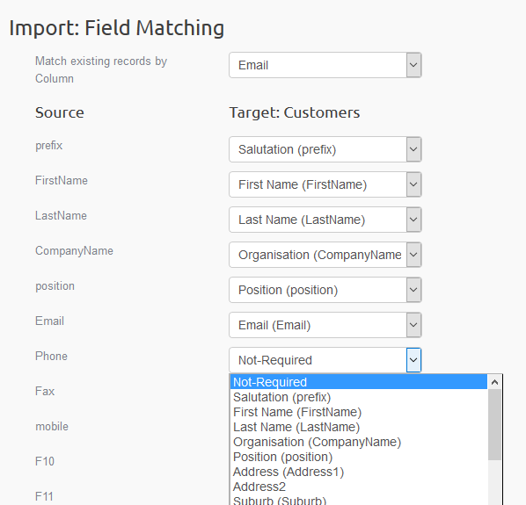This screenshot has height=505, width=526.
Task: Open the Position (position) dropdown
Action: (x=325, y=290)
